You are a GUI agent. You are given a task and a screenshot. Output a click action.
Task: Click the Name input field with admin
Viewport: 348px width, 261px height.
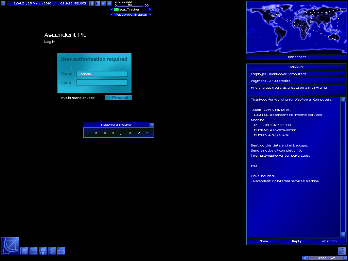click(102, 74)
